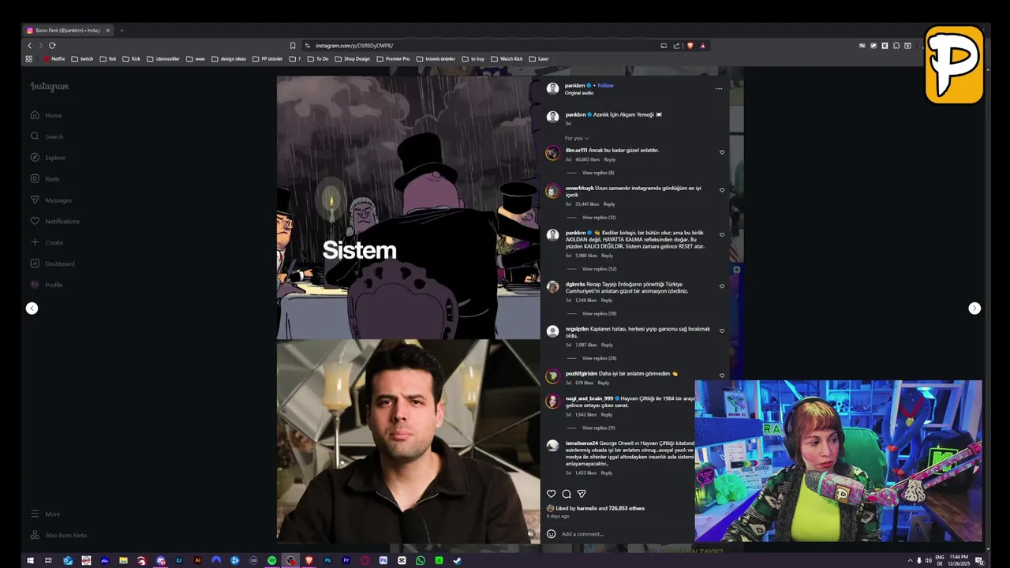Open Spotify from taskbar
This screenshot has width=1010, height=568.
point(271,561)
